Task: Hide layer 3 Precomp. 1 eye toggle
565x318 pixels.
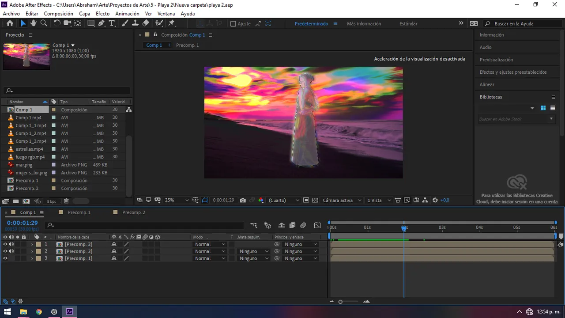Action: click(x=5, y=258)
